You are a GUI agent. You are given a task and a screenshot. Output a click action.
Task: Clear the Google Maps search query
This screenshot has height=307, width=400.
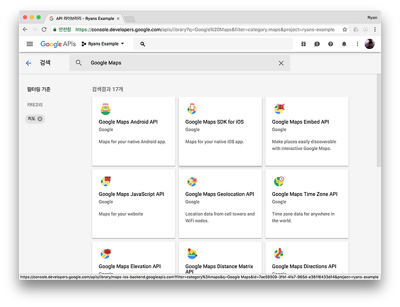coord(281,63)
